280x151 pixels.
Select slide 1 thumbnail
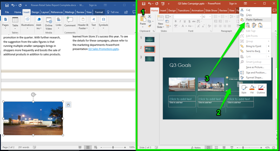[150, 39]
